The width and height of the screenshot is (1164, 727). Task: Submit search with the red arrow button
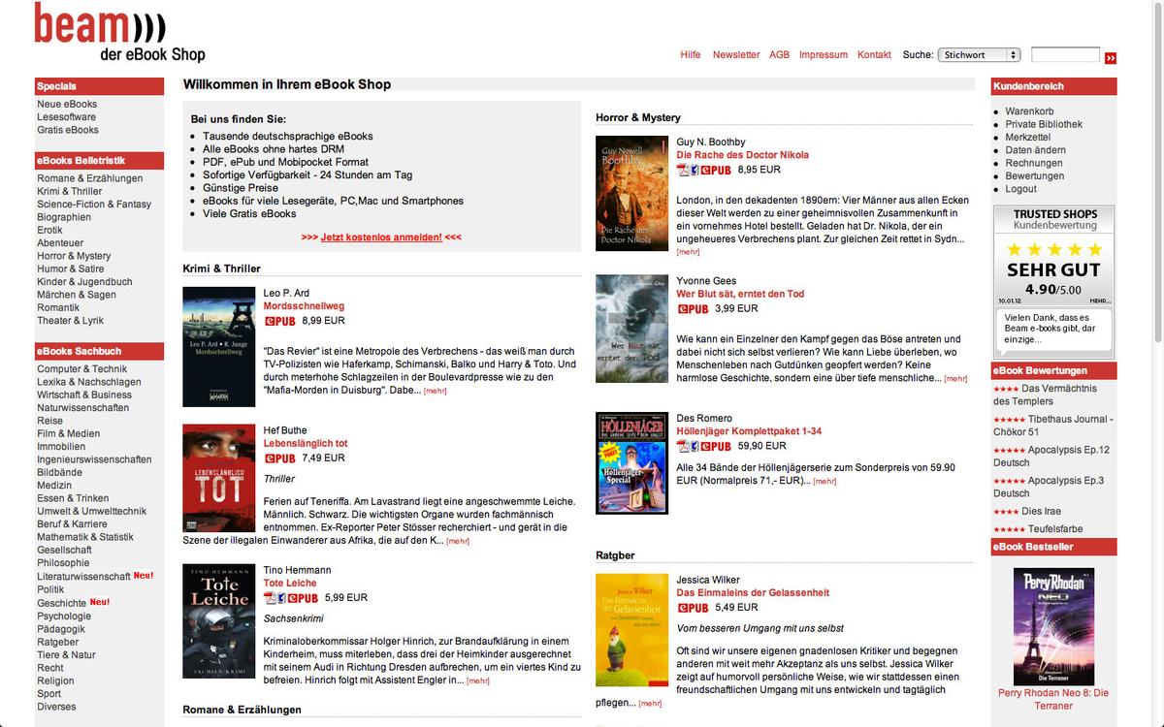(x=1111, y=57)
